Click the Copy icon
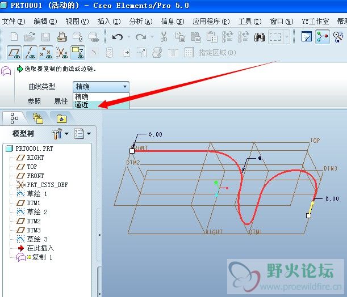This screenshot has width=347, height=297. tap(180, 37)
